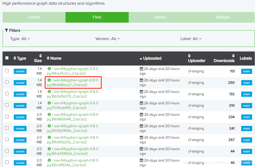
Task: Sort by Uploaded column header
Action: pyautogui.click(x=151, y=58)
